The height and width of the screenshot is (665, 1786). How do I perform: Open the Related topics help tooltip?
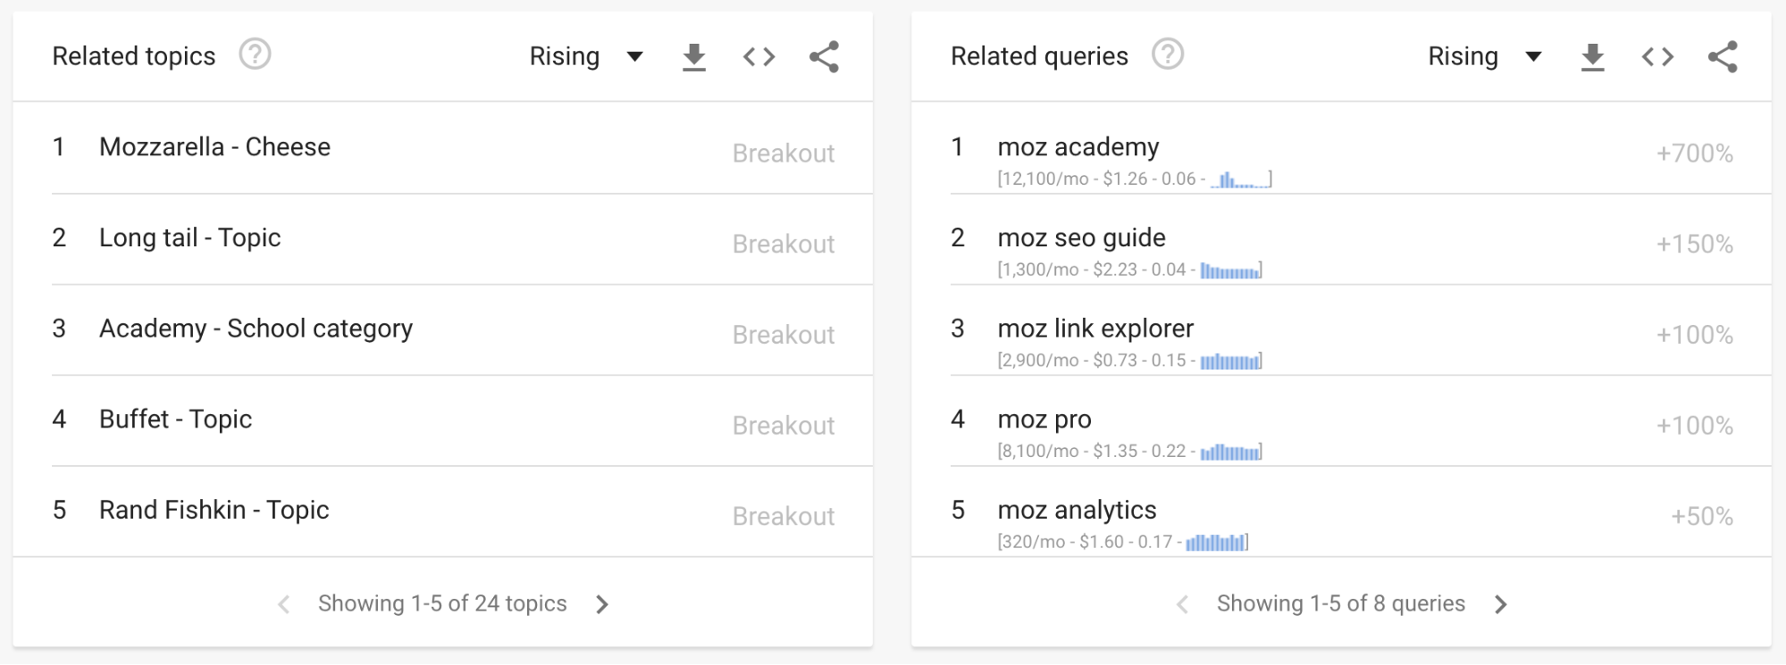pyautogui.click(x=256, y=55)
